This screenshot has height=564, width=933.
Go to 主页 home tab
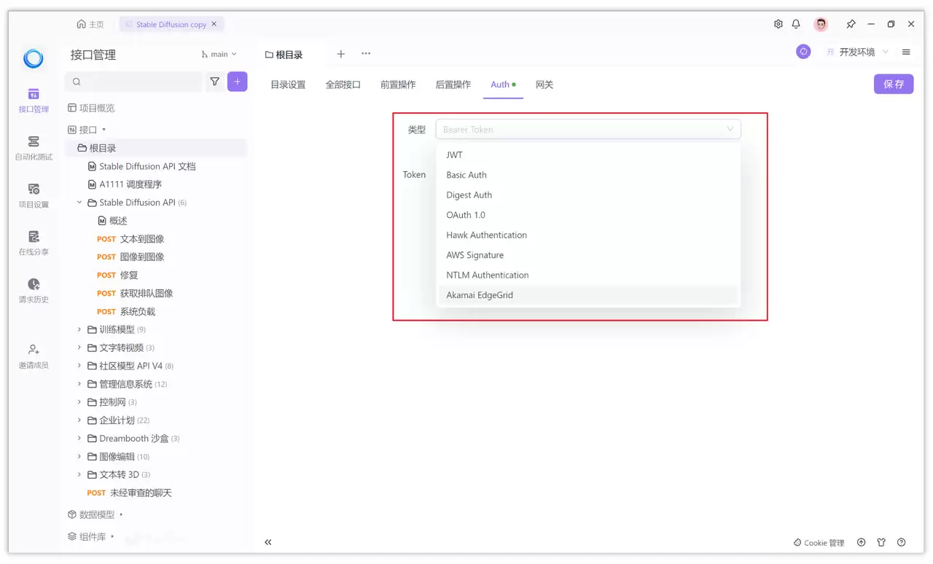pyautogui.click(x=90, y=24)
